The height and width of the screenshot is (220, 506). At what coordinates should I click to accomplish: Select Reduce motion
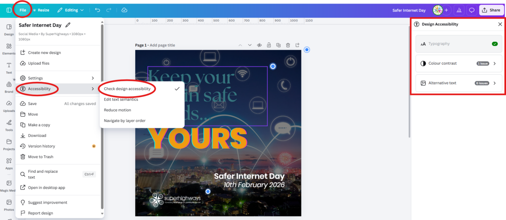[x=142, y=110]
